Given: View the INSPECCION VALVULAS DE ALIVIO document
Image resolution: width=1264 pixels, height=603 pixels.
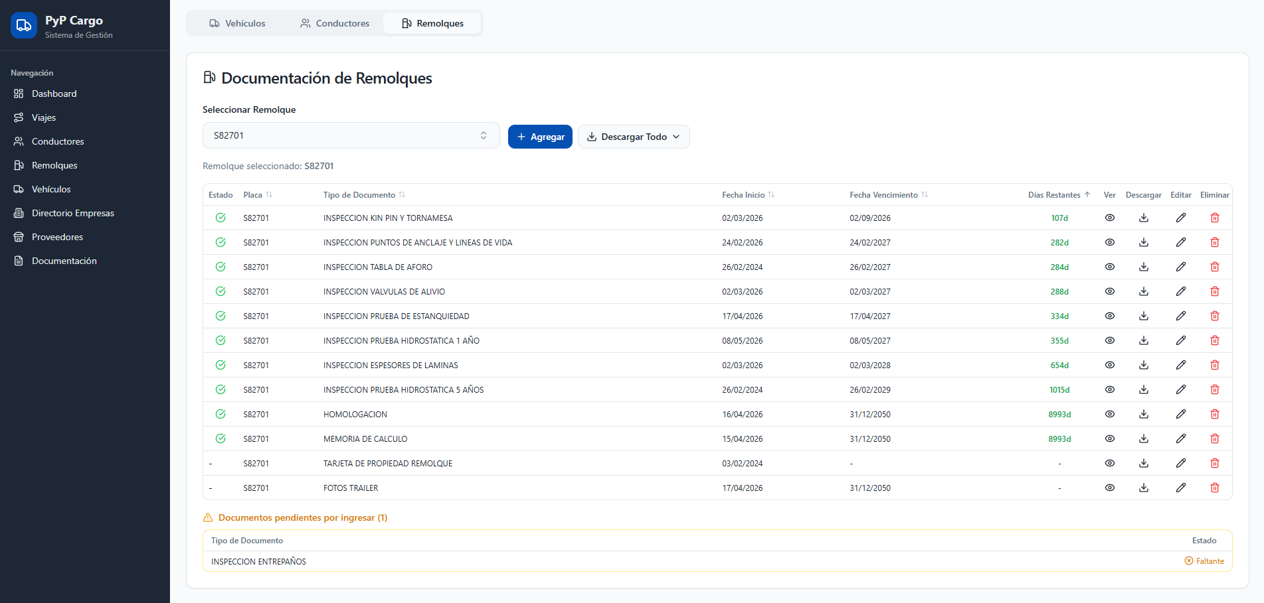Looking at the screenshot, I should tap(1109, 291).
